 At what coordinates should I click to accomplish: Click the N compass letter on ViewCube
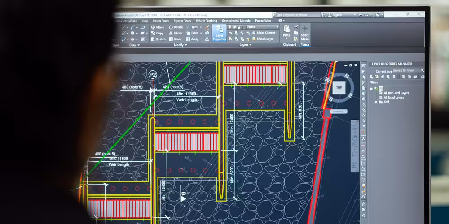346,76
